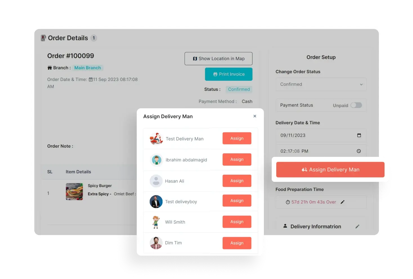Click the calendar icon in delivery date field

coord(359,135)
